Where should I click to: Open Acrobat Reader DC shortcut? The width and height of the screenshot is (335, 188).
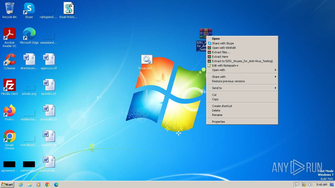pos(9,38)
